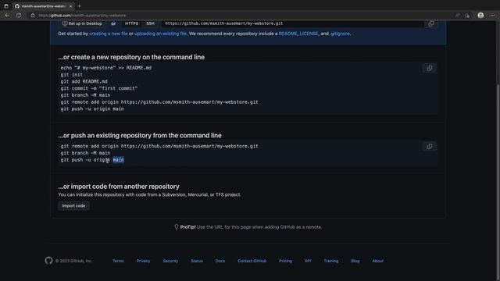The image size is (500, 281).
Task: Open the Pricing footer link
Action: (285, 261)
